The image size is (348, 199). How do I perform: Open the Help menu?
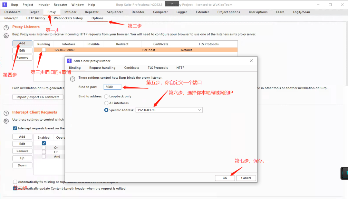click(92, 5)
